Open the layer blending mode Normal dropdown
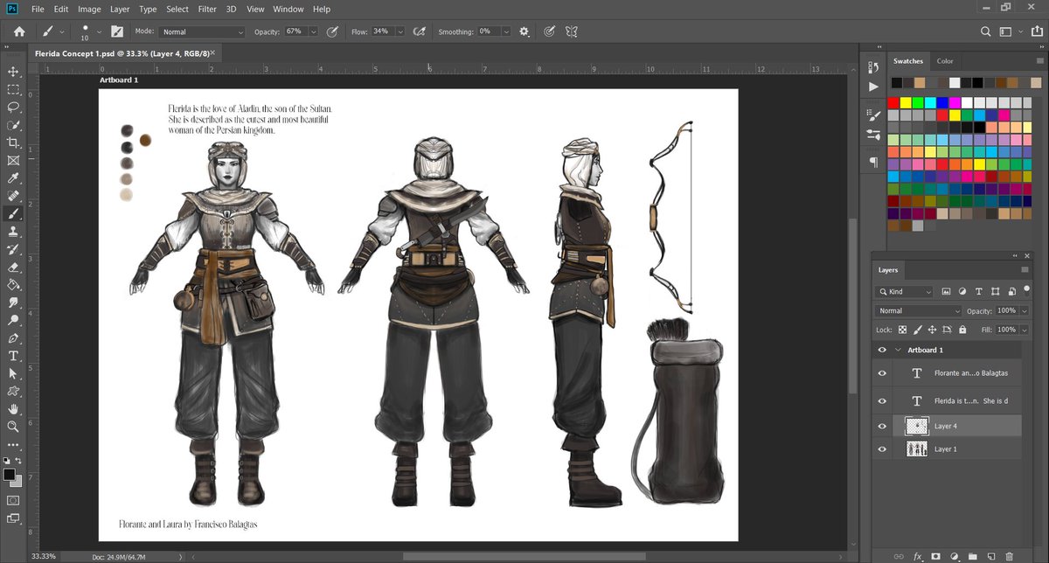Viewport: 1049px width, 563px height. click(918, 310)
